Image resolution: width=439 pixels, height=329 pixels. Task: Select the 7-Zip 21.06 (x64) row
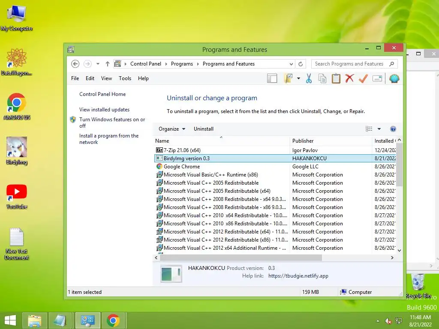275,150
